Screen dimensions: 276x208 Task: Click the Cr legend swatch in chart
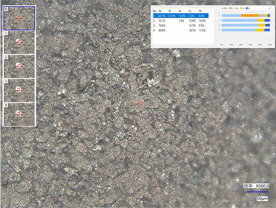click(x=241, y=8)
